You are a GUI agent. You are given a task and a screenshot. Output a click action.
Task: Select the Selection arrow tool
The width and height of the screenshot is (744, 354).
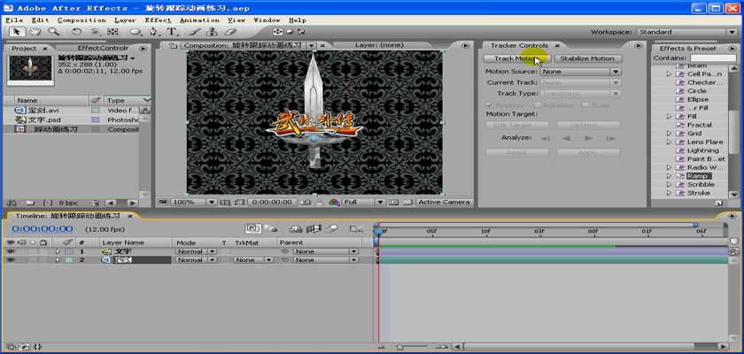coord(17,32)
